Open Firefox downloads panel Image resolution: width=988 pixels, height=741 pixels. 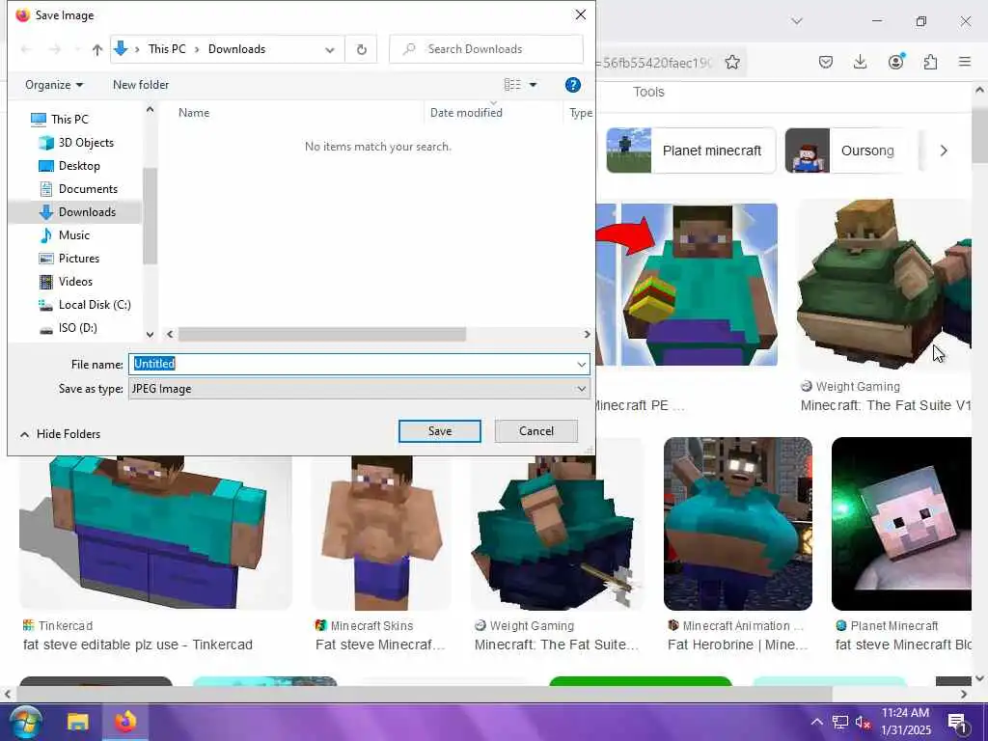click(860, 62)
